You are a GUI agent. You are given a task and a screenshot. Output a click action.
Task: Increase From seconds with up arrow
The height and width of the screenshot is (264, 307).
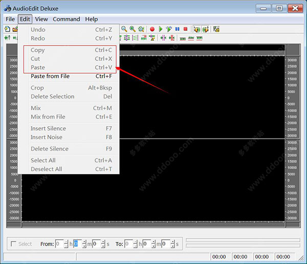tap(103, 242)
